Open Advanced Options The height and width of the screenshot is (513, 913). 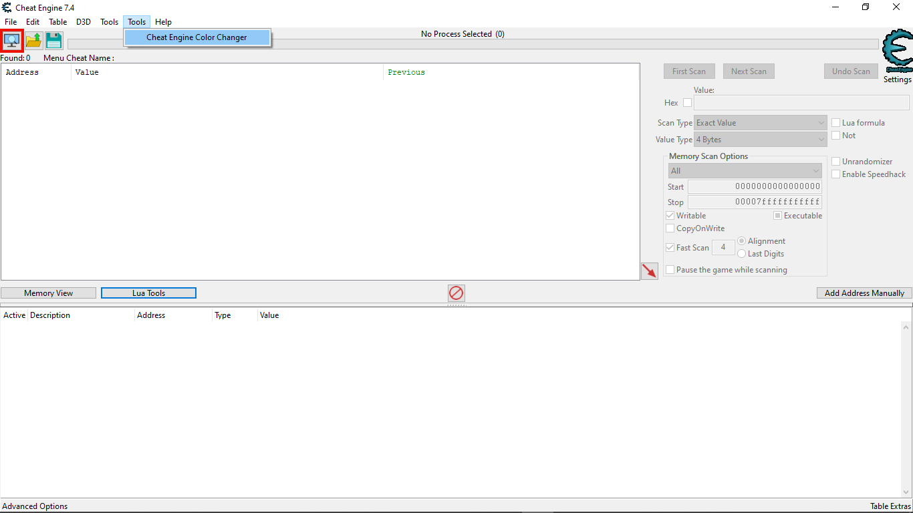pyautogui.click(x=35, y=506)
